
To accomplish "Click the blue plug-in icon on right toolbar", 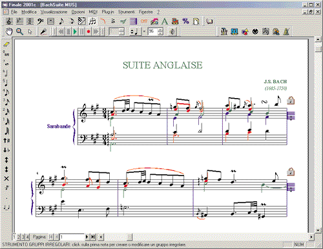I will [234, 32].
